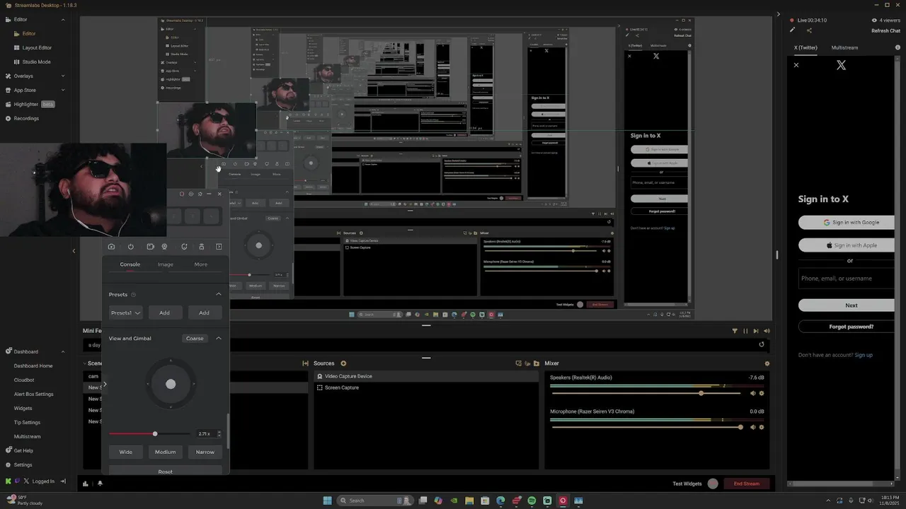Adjust the camera zoom slider handle

click(155, 433)
